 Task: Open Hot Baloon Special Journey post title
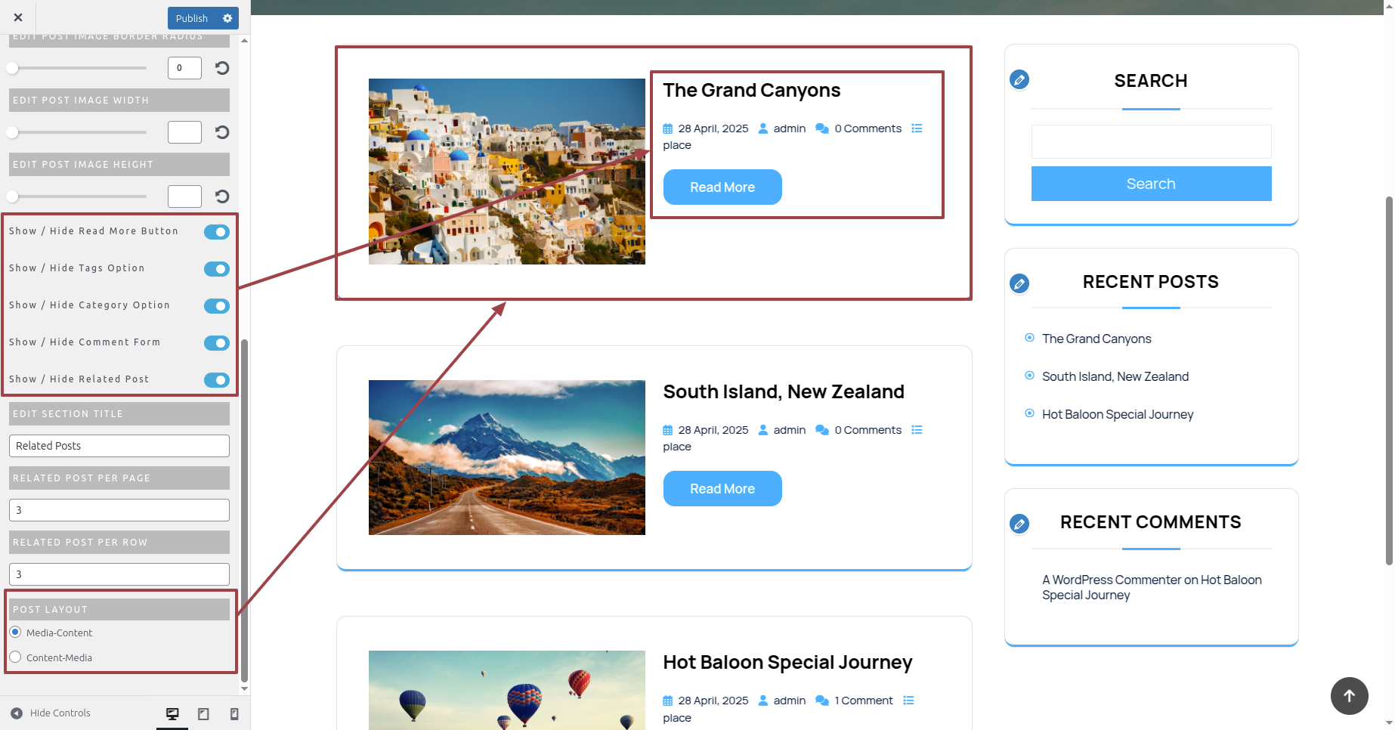787,663
